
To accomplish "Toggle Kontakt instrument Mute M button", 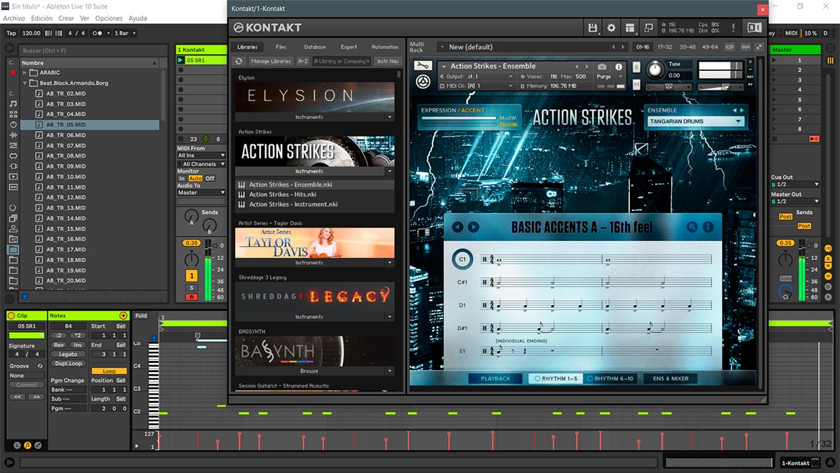I will coord(636,85).
